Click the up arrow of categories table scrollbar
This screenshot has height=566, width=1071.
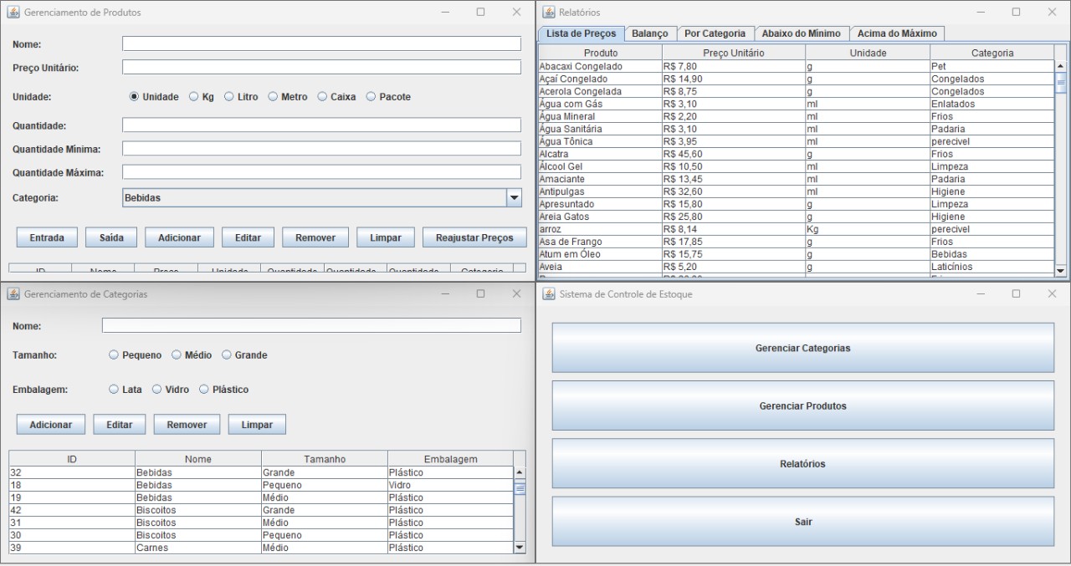pyautogui.click(x=520, y=473)
